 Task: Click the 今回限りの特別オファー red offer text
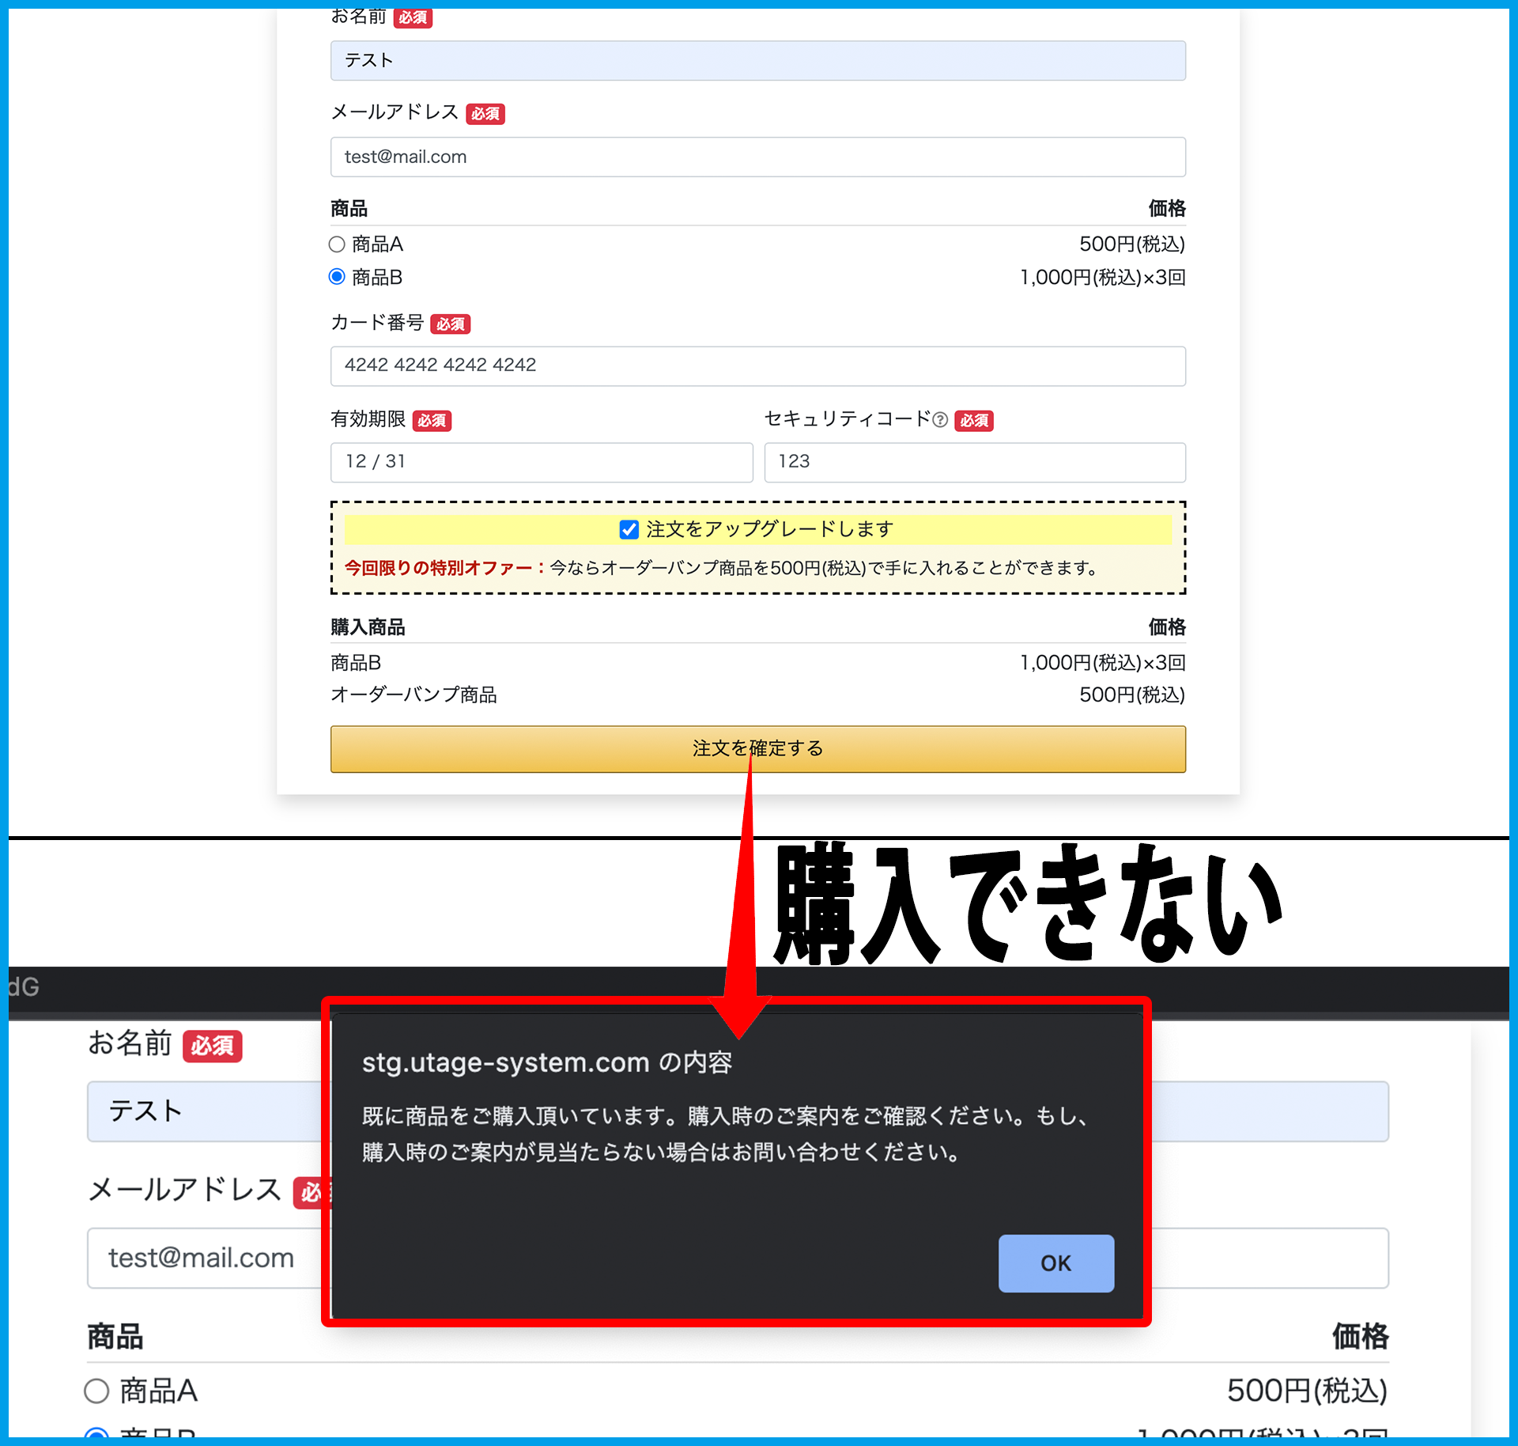tap(439, 568)
